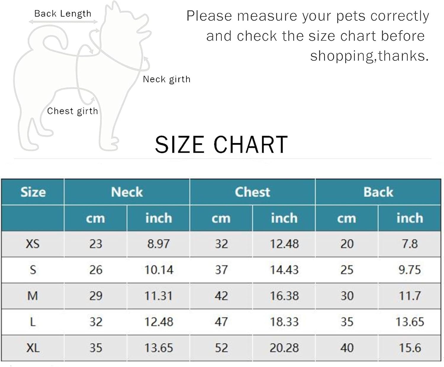The width and height of the screenshot is (444, 367).
Task: Select the XL size row label
Action: (x=33, y=348)
